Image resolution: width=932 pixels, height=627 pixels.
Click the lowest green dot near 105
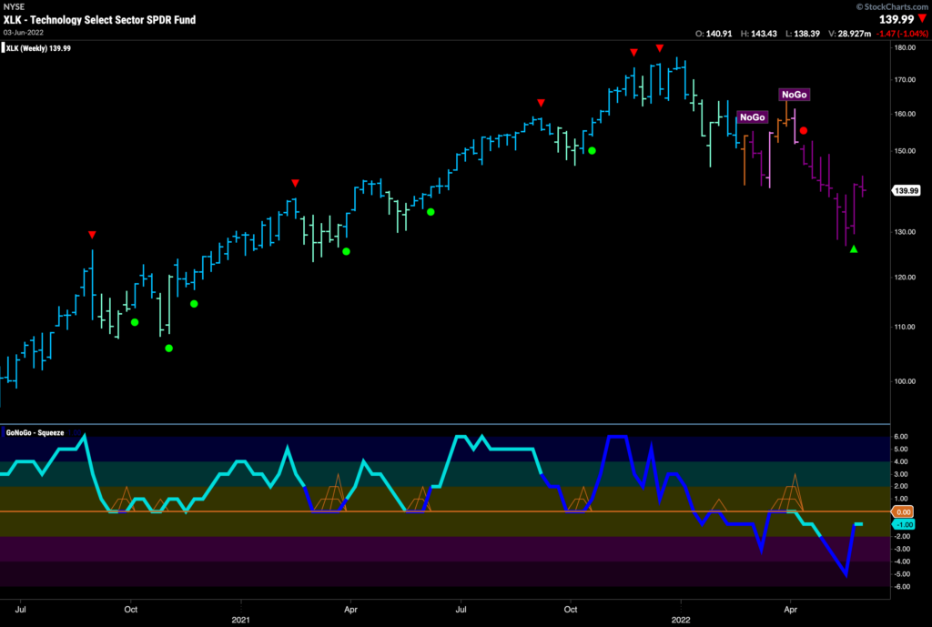168,349
